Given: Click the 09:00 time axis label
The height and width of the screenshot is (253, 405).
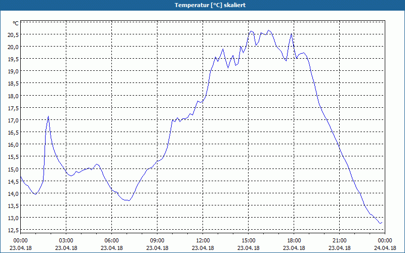Looking at the screenshot, I should (x=157, y=241).
